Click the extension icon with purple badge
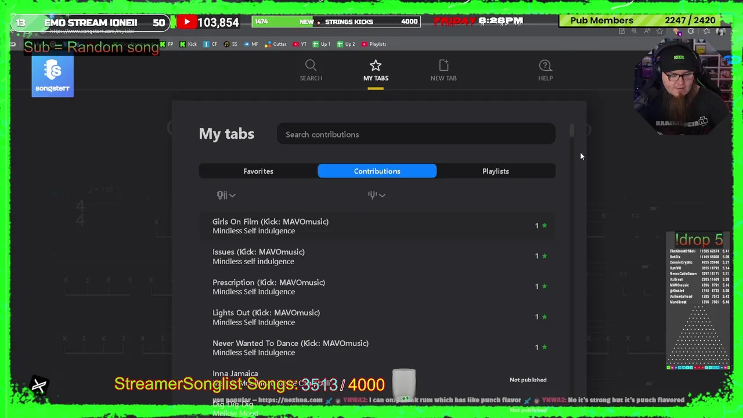 pos(677,32)
